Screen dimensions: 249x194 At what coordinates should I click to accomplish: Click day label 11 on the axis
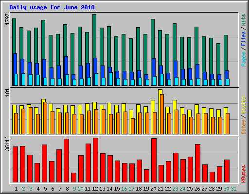tap(88, 189)
